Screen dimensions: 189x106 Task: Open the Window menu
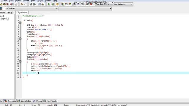click(x=48, y=1)
